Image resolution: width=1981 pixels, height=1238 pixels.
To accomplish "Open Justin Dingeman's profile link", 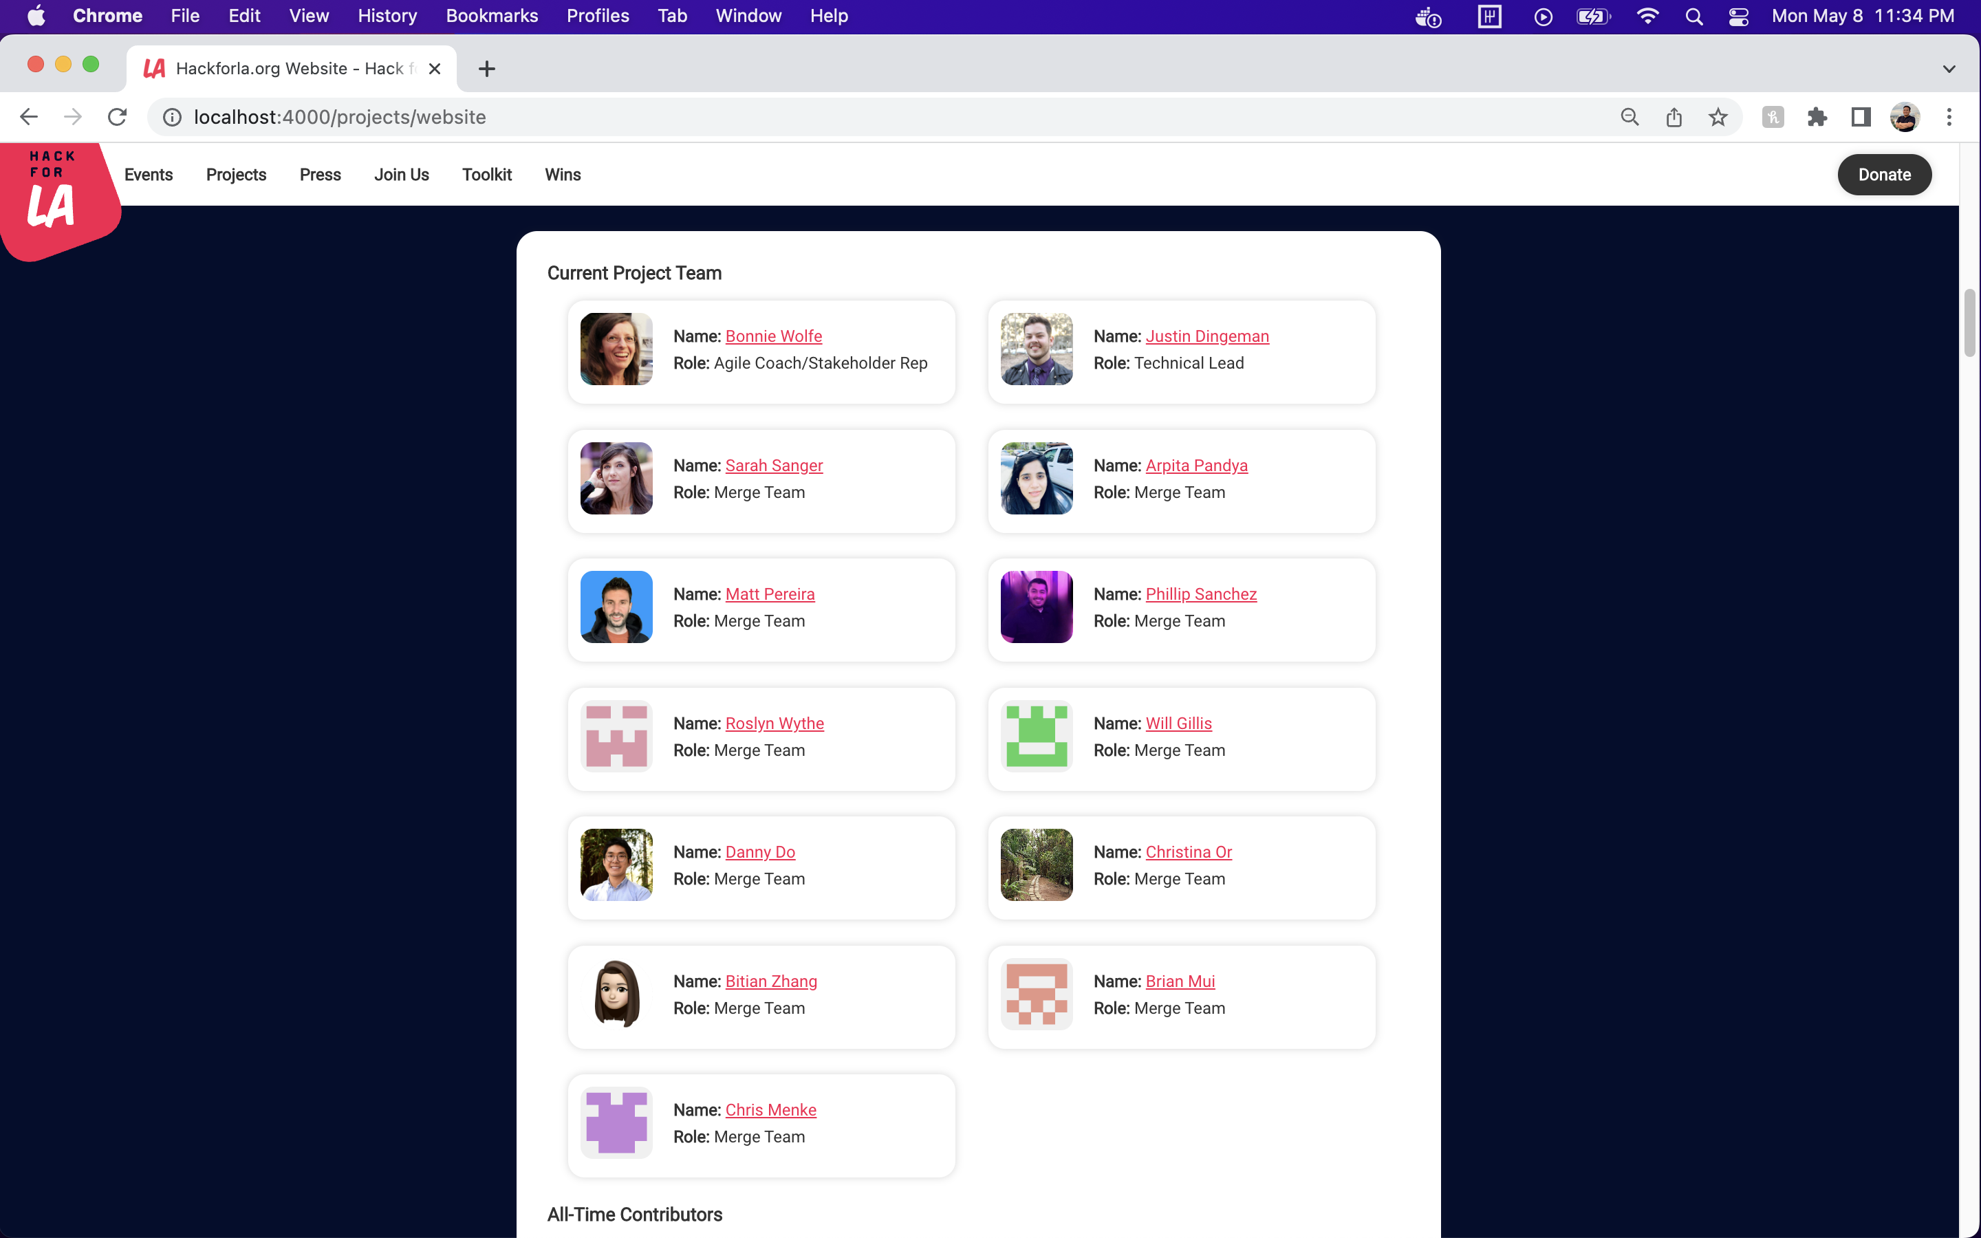I will [x=1206, y=336].
